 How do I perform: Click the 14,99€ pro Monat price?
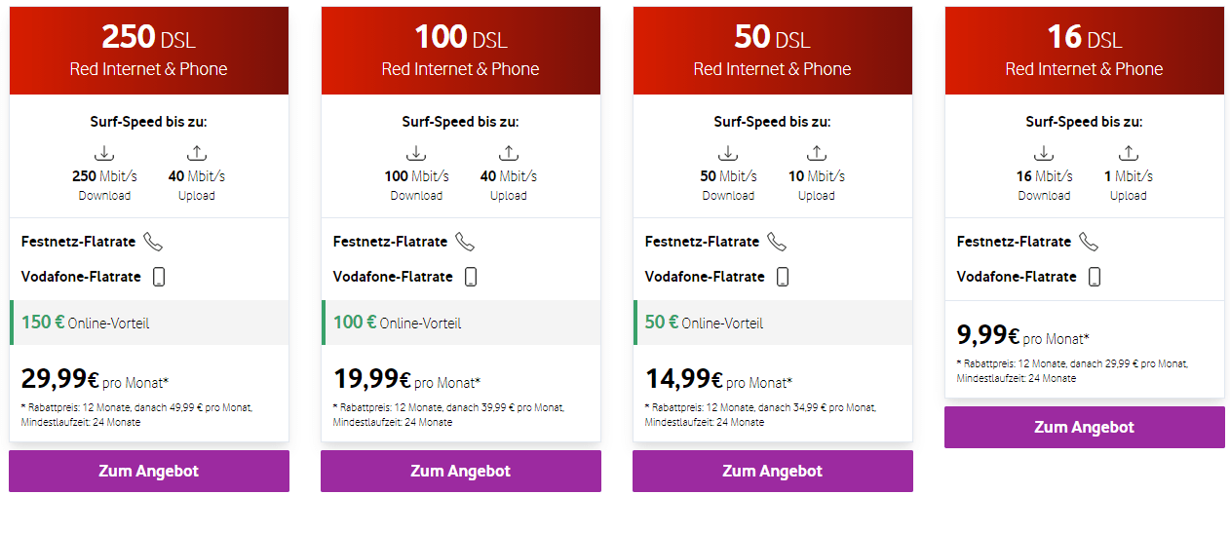coord(718,379)
